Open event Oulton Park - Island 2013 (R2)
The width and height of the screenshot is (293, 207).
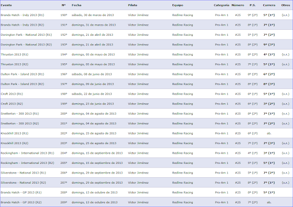pyautogui.click(x=22, y=84)
